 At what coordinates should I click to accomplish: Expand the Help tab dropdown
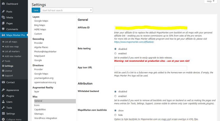[211, 1]
